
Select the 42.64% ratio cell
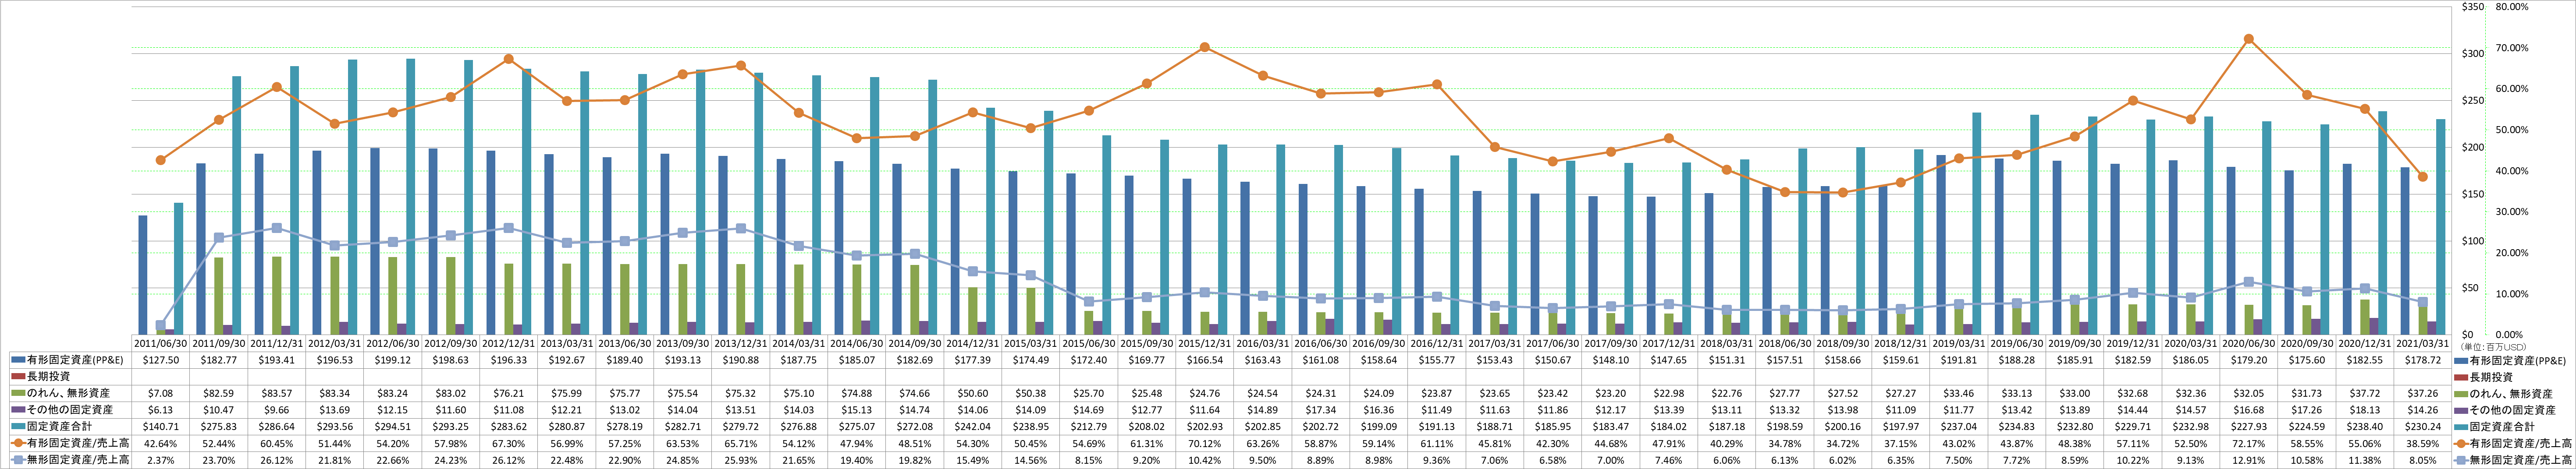coord(161,443)
